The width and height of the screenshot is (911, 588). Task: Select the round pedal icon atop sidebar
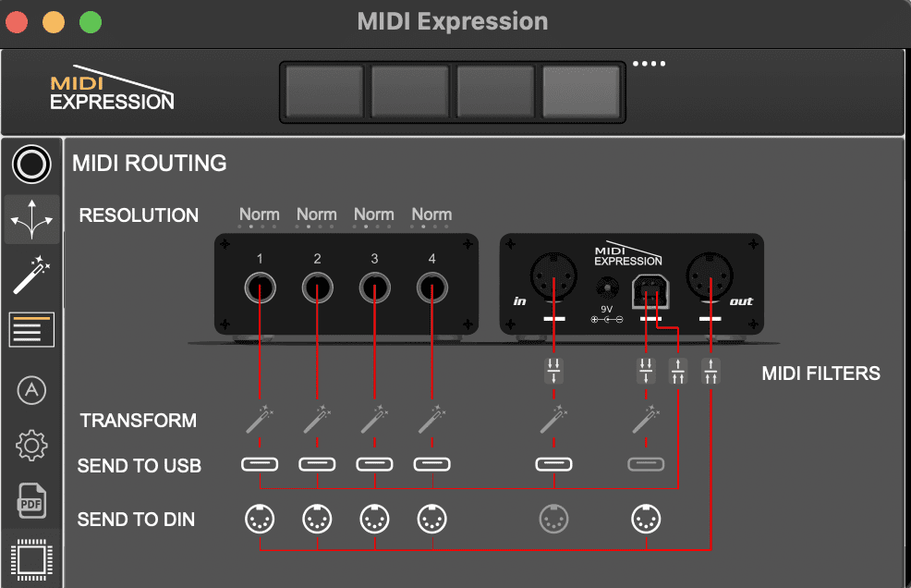pyautogui.click(x=31, y=165)
